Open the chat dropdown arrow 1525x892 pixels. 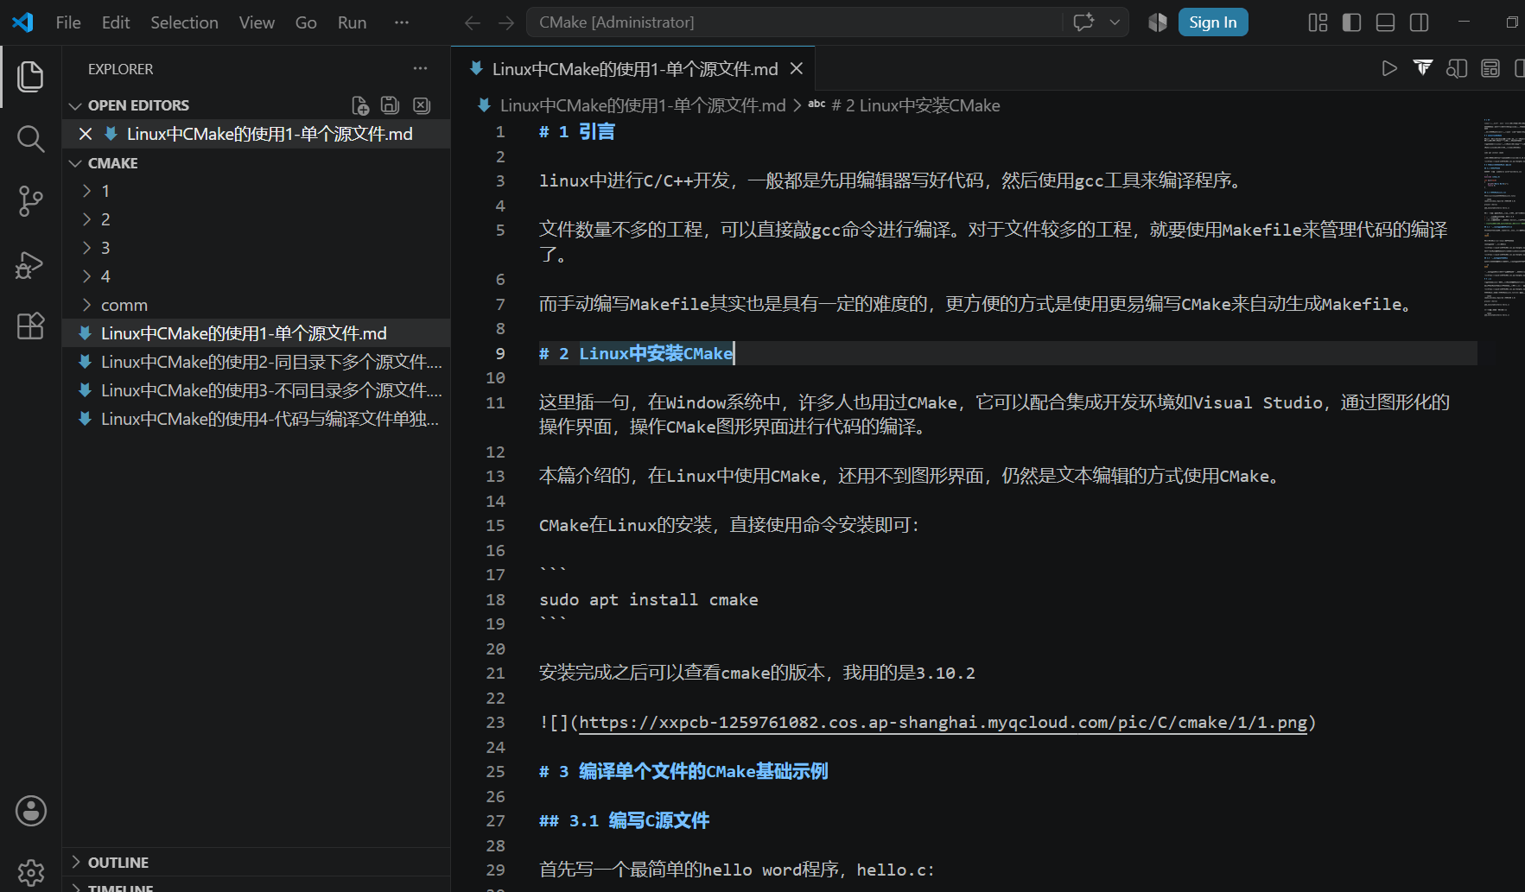(1115, 22)
